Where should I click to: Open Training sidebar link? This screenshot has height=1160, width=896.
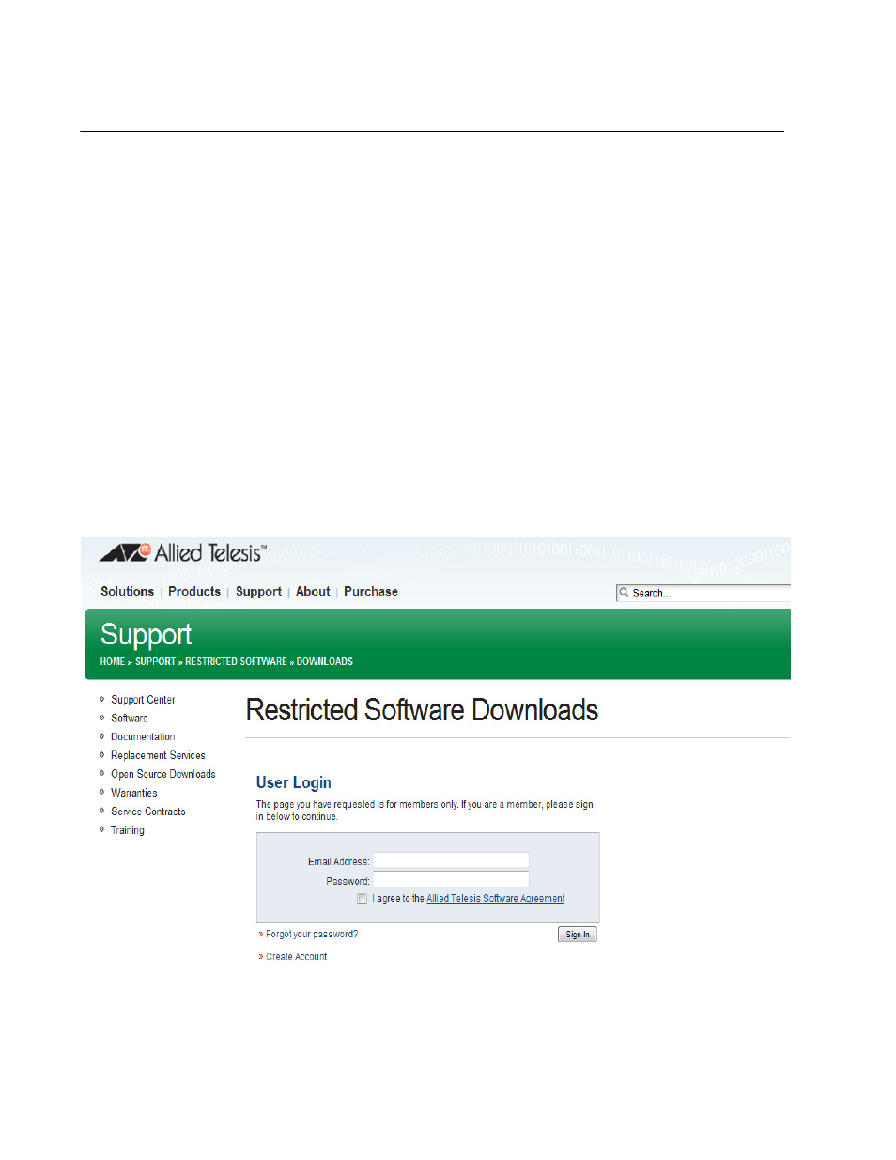[128, 831]
